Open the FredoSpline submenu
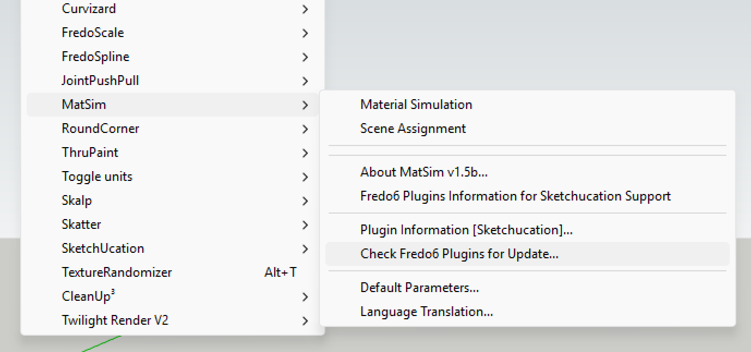 95,57
